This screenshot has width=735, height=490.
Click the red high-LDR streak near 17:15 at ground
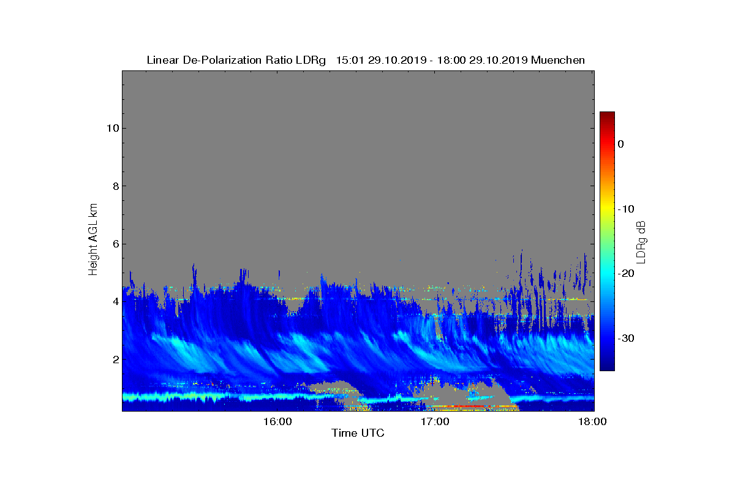[475, 406]
